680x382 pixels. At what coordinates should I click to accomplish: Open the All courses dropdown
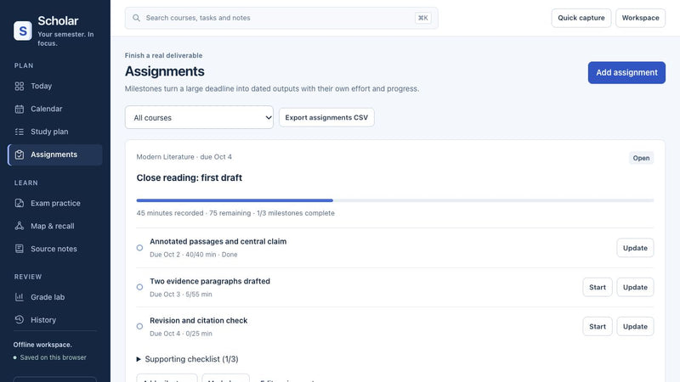199,117
